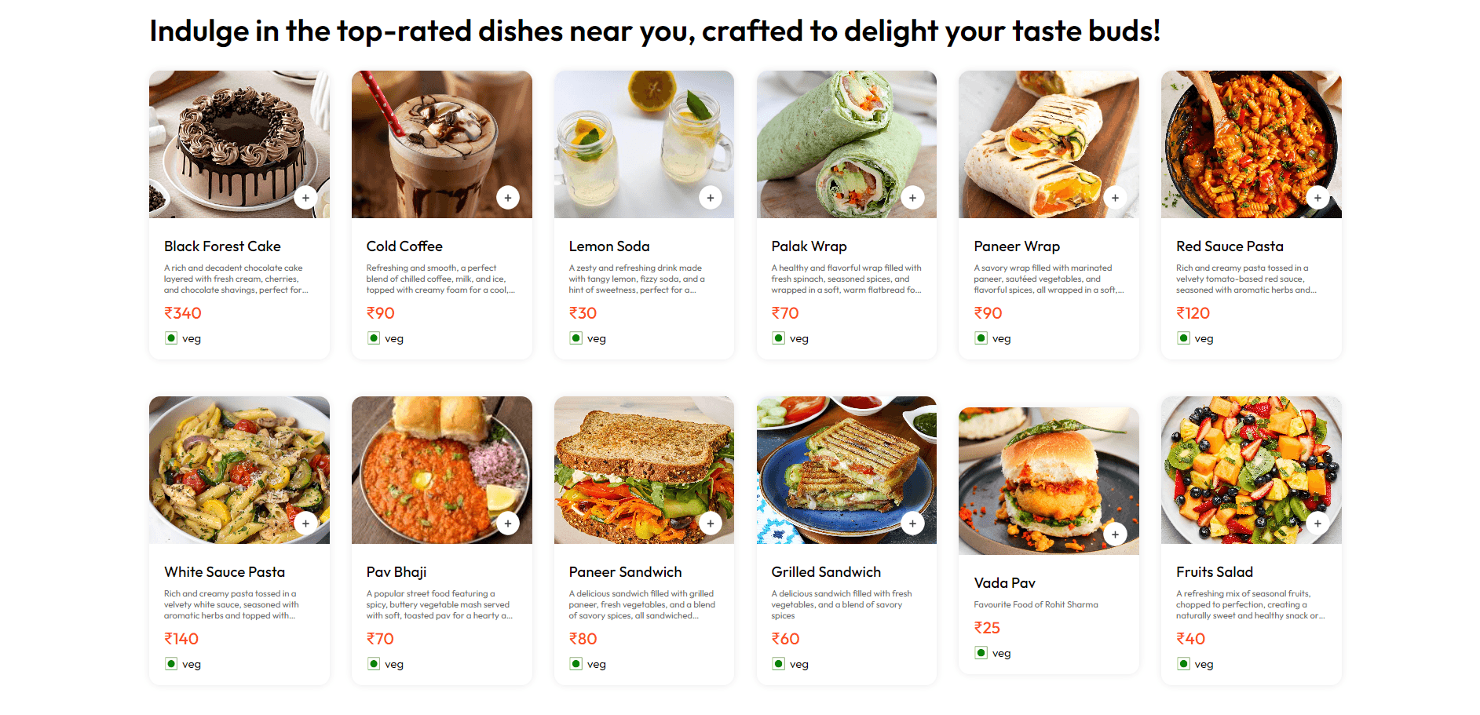Add White Sauce Pasta with plus icon
The image size is (1480, 715).
pos(305,523)
